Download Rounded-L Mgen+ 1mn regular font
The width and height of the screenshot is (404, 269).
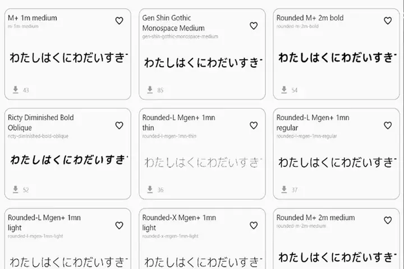pyautogui.click(x=284, y=189)
